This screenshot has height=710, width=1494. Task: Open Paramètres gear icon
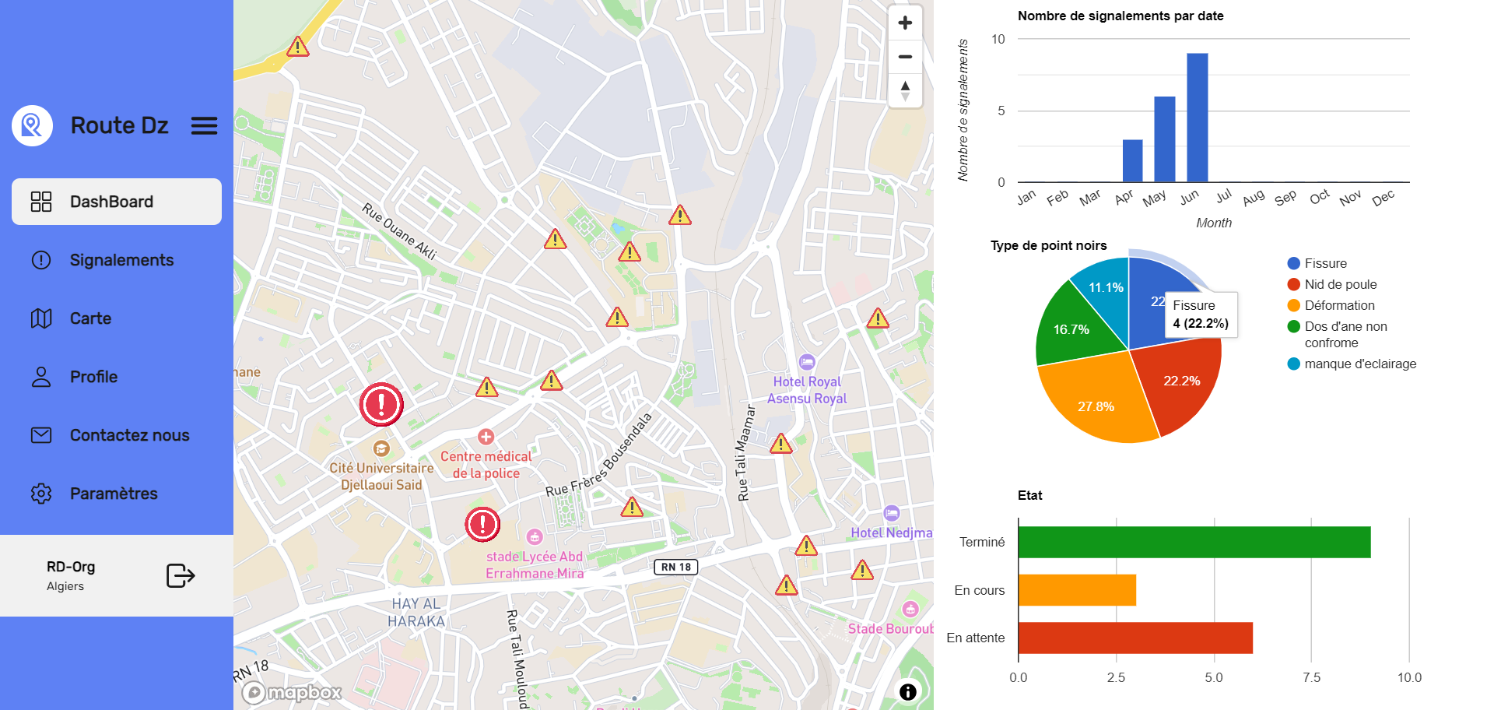[x=41, y=494]
